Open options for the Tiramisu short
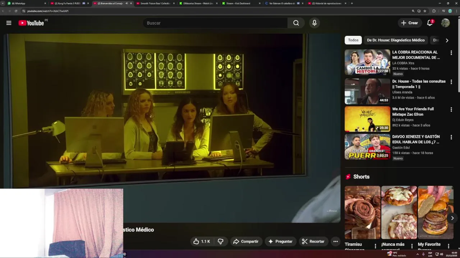460x258 pixels. coord(375,246)
